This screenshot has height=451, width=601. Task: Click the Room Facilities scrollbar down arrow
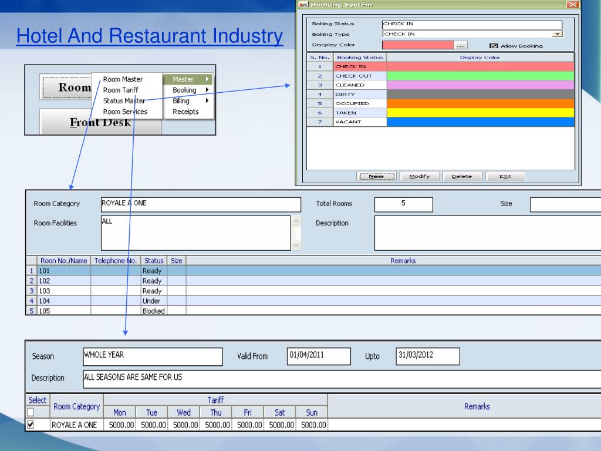click(x=296, y=245)
